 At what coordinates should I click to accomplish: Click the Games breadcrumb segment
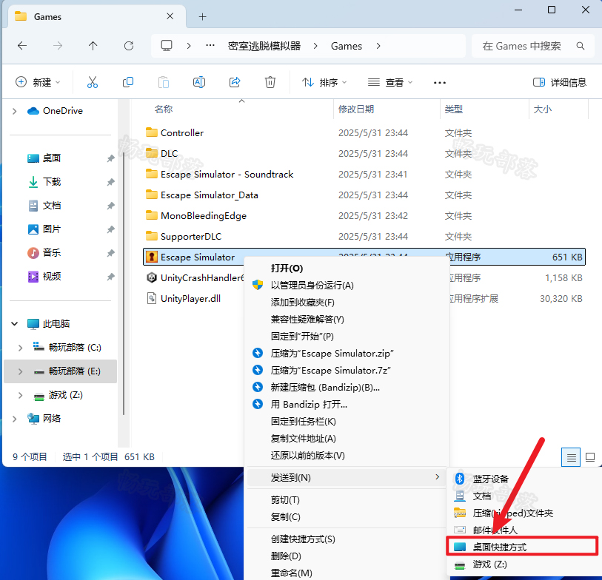(x=347, y=46)
